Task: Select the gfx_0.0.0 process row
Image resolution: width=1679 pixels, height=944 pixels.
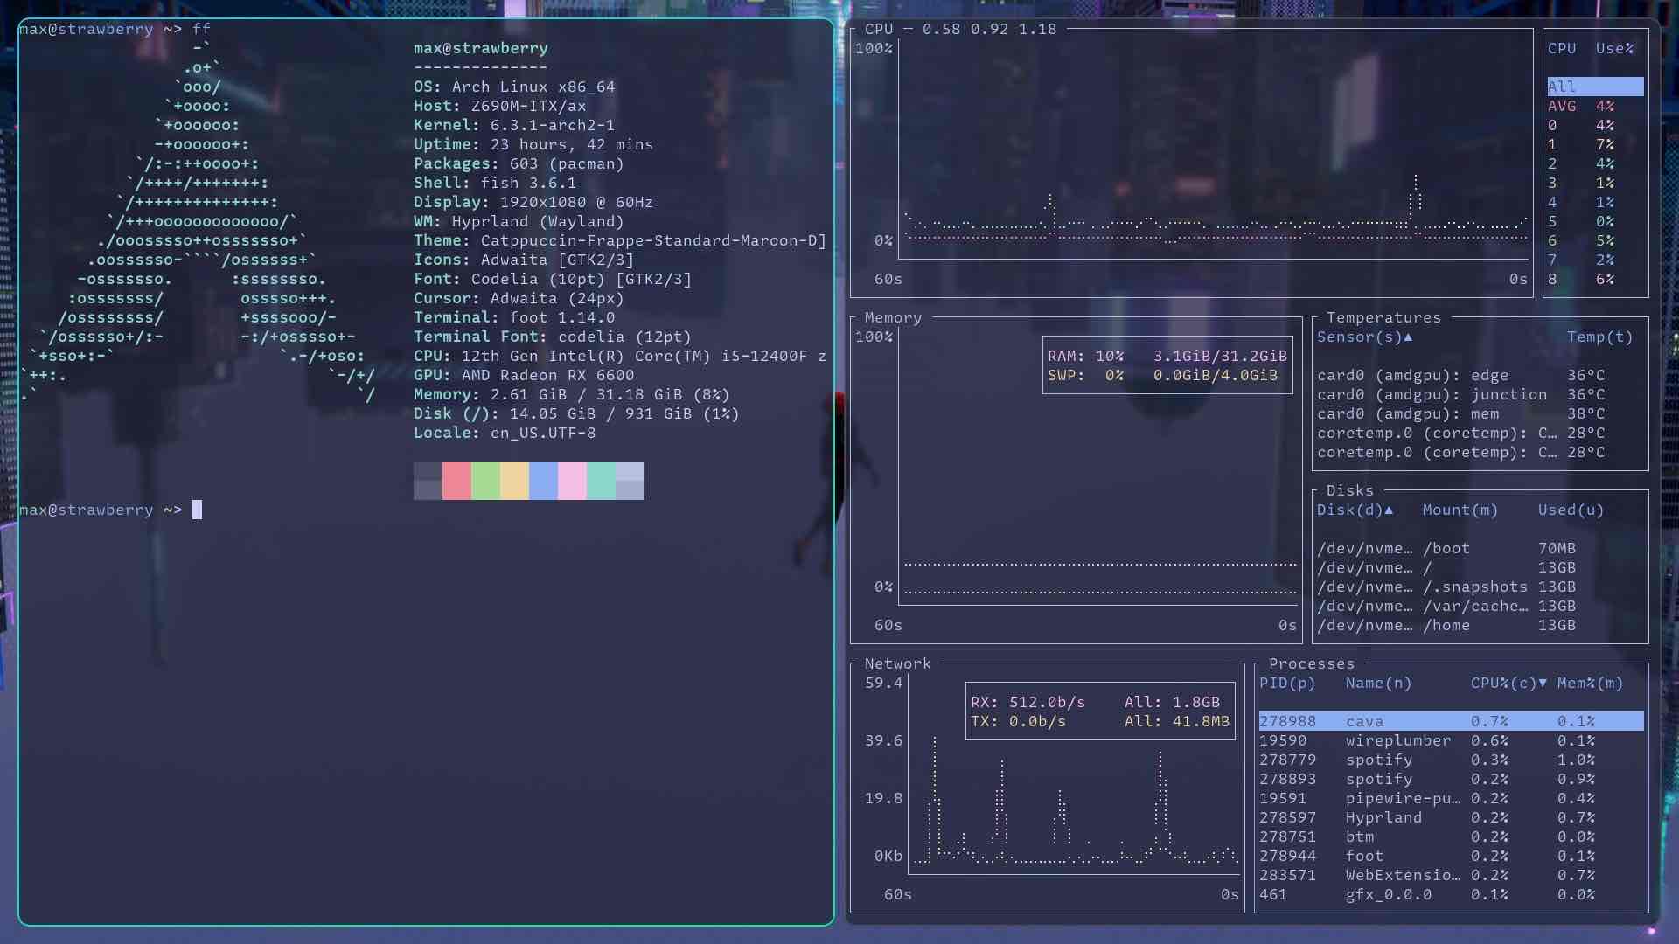Action: click(1451, 894)
